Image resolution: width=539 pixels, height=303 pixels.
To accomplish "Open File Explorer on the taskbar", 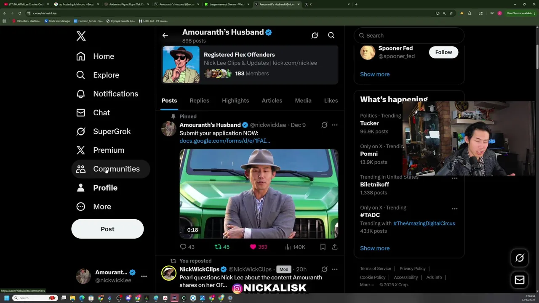I will tap(72, 298).
